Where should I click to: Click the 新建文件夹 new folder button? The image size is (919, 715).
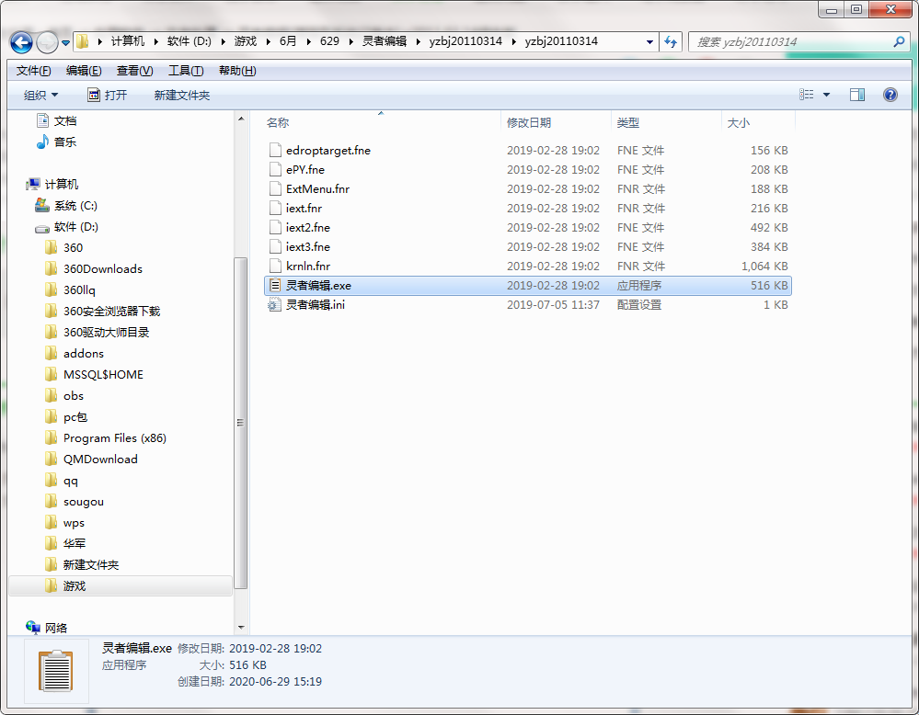[x=182, y=95]
